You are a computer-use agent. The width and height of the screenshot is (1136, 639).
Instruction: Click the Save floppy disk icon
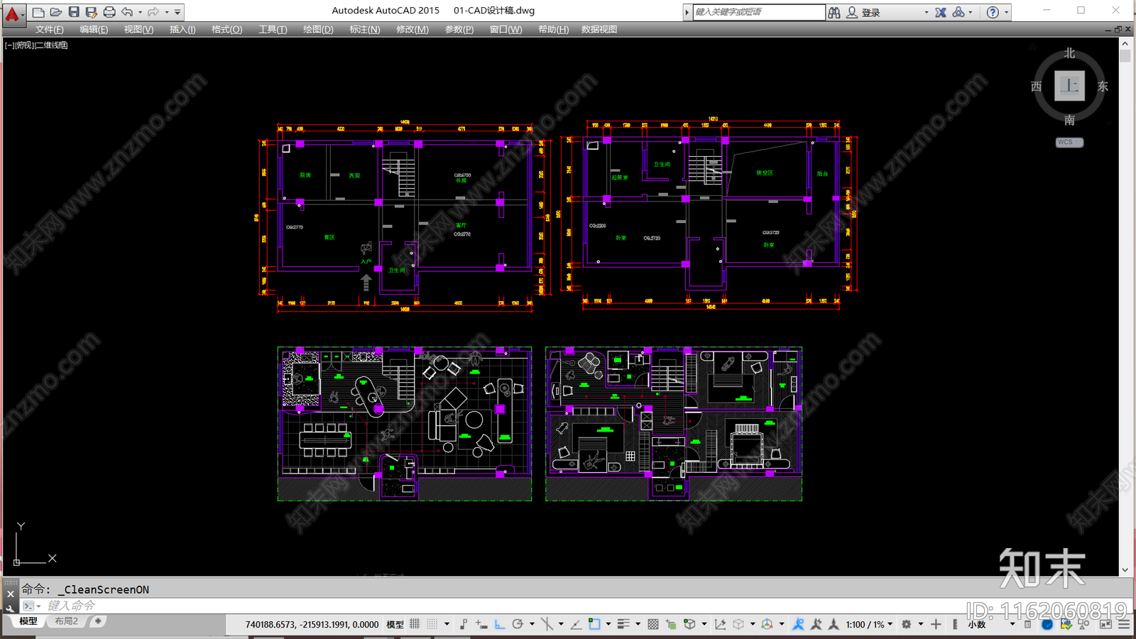(73, 12)
